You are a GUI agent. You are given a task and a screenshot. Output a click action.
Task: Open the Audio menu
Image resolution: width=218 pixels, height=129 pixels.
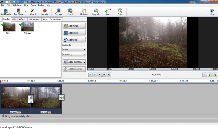point(41,5)
